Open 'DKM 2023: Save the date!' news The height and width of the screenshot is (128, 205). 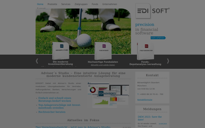[150, 118]
